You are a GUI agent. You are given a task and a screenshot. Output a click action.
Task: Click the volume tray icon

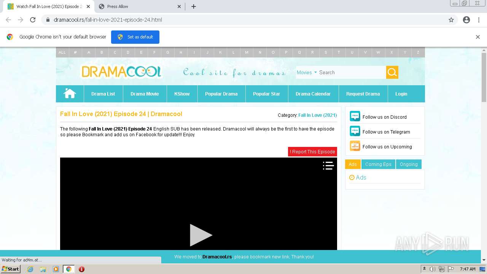click(433, 269)
